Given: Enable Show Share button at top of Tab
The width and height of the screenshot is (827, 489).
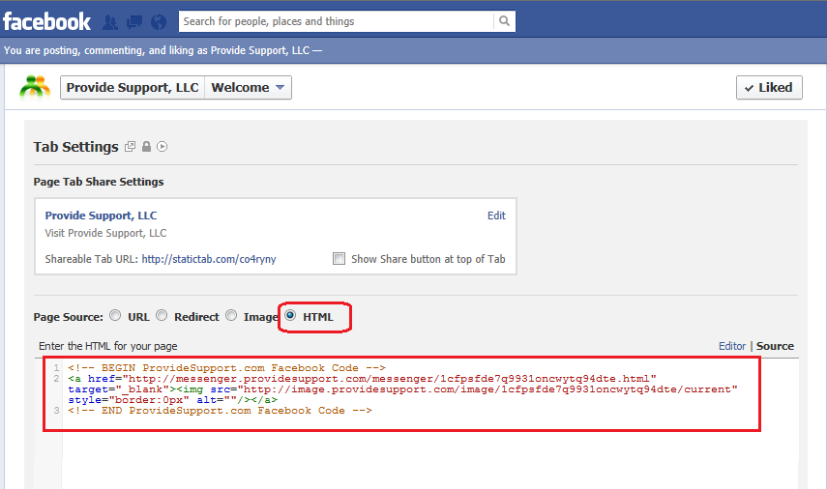Looking at the screenshot, I should pyautogui.click(x=340, y=259).
